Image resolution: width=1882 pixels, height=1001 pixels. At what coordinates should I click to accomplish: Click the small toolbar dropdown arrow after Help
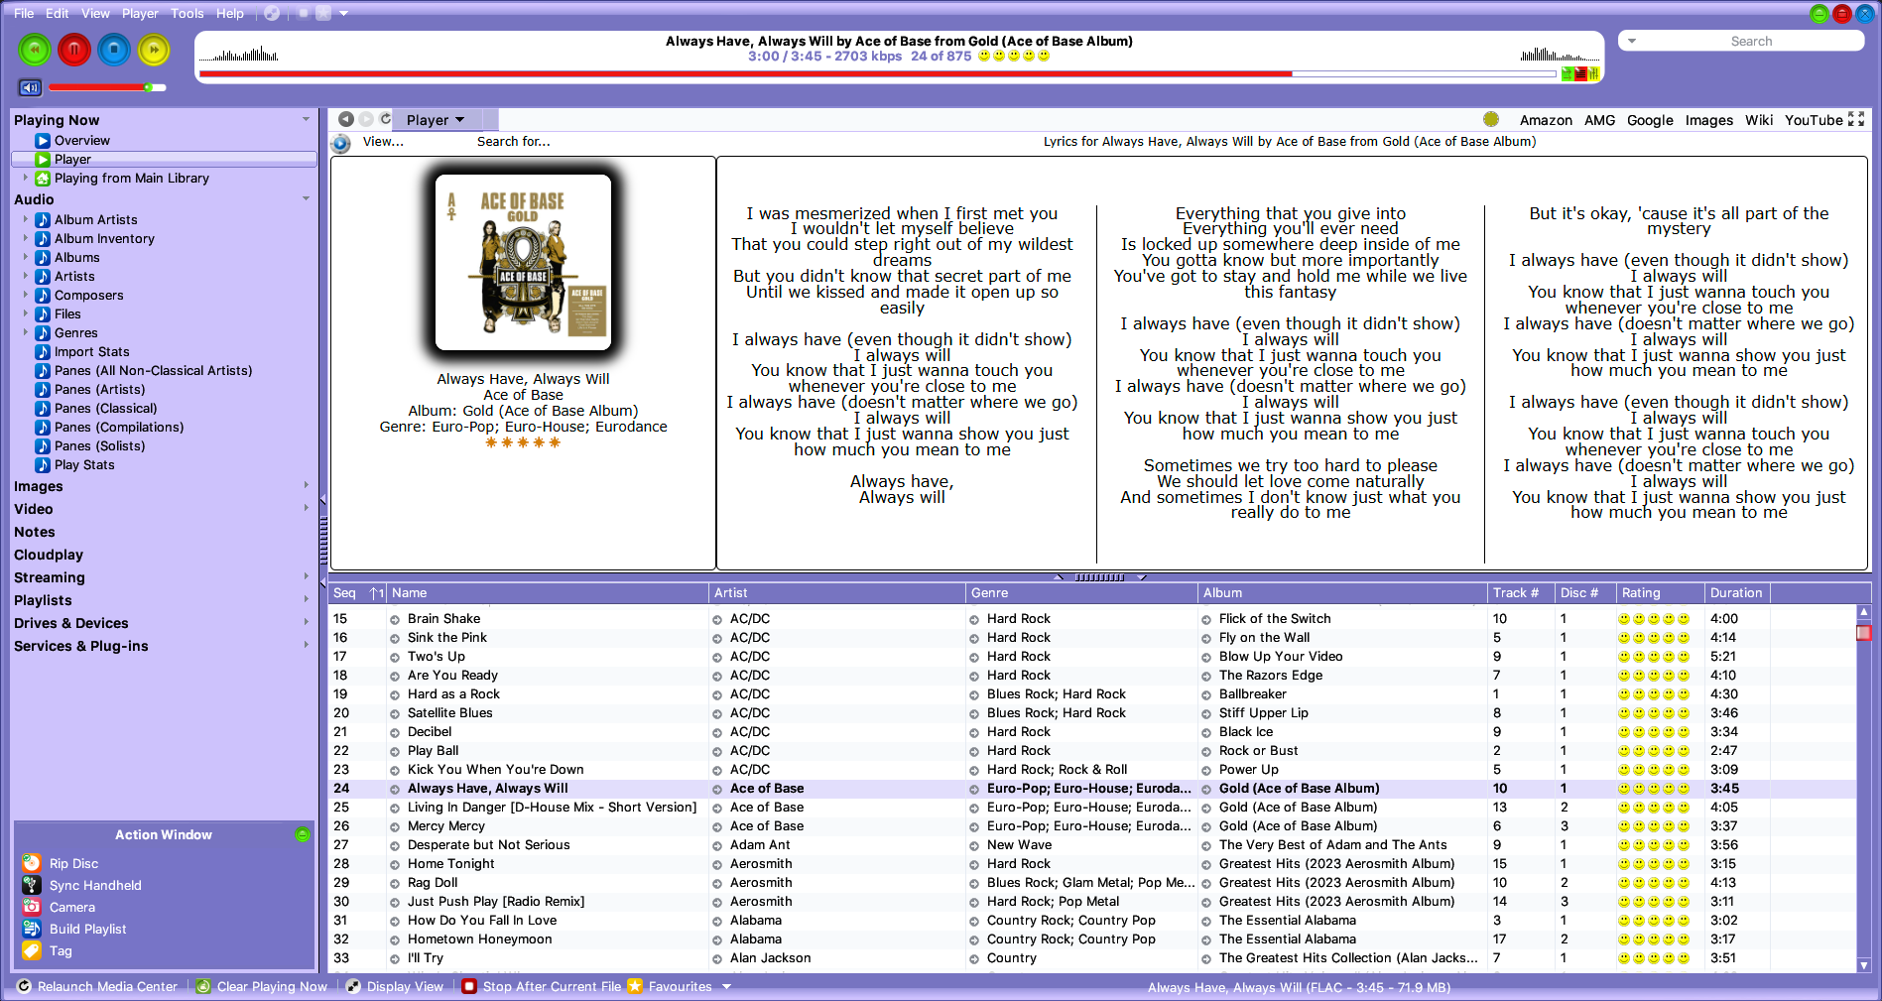coord(344,13)
